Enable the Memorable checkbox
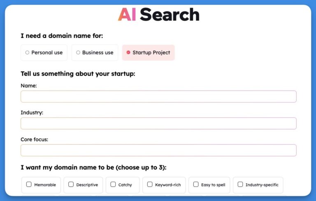Viewport: 316px width, 201px height. point(29,185)
